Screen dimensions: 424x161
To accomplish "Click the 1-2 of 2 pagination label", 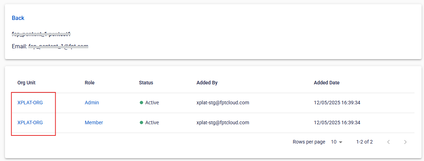I will [x=365, y=142].
